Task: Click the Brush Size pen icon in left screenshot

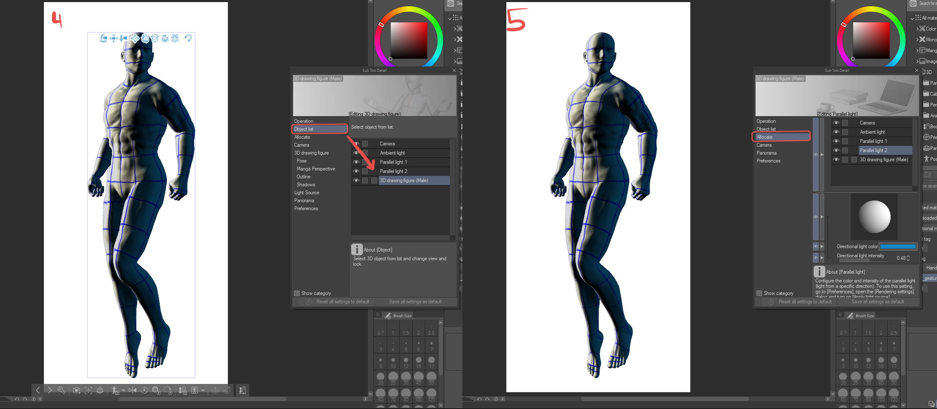Action: point(388,316)
